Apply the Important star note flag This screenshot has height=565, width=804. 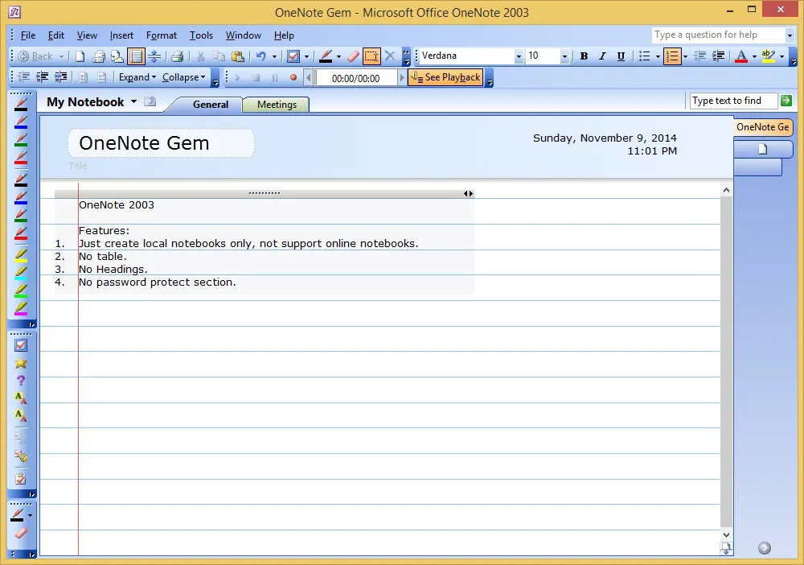pos(21,363)
